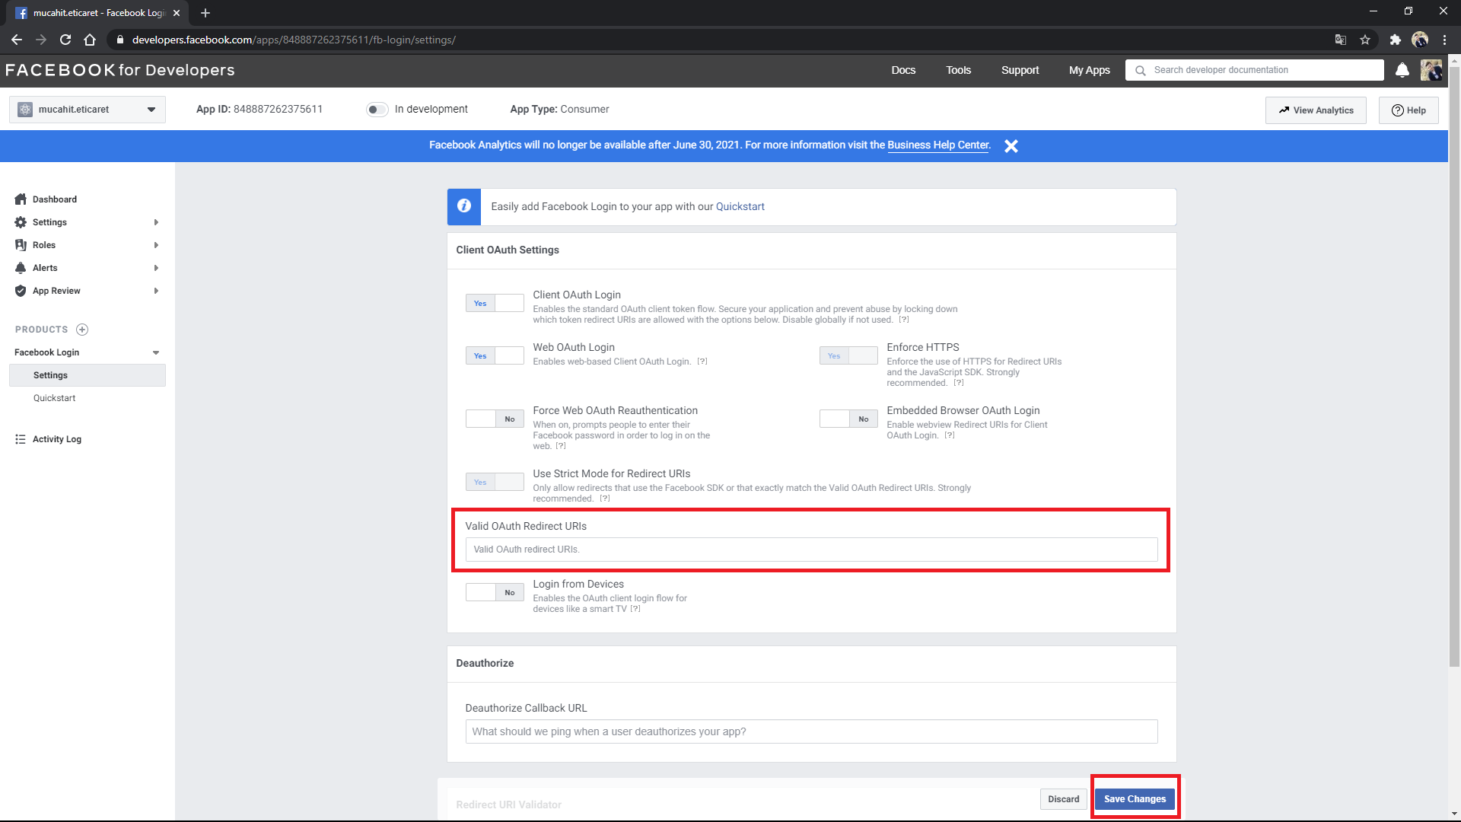Expand Settings submenu arrow in sidebar
This screenshot has width=1461, height=822.
coord(156,222)
